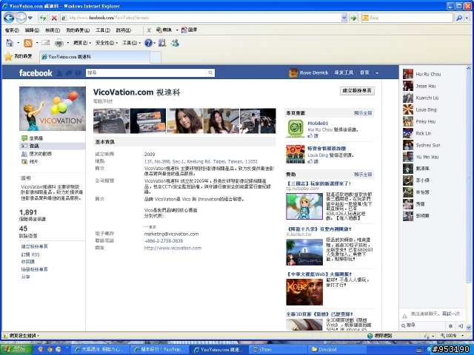Open the Bing search provider dropdown arrow
The width and height of the screenshot is (474, 355).
(467, 18)
